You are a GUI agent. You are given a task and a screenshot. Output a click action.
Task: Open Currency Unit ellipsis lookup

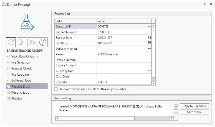pos(149,71)
